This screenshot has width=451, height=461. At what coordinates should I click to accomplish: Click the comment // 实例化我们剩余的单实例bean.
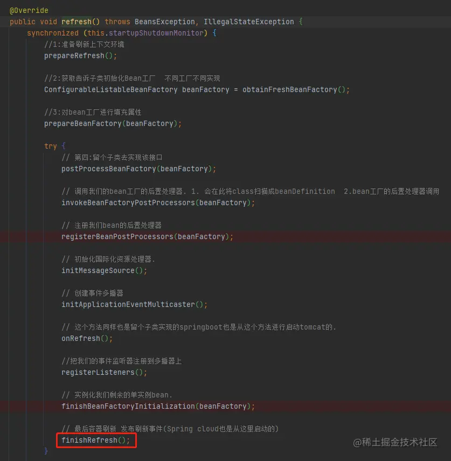coord(117,395)
